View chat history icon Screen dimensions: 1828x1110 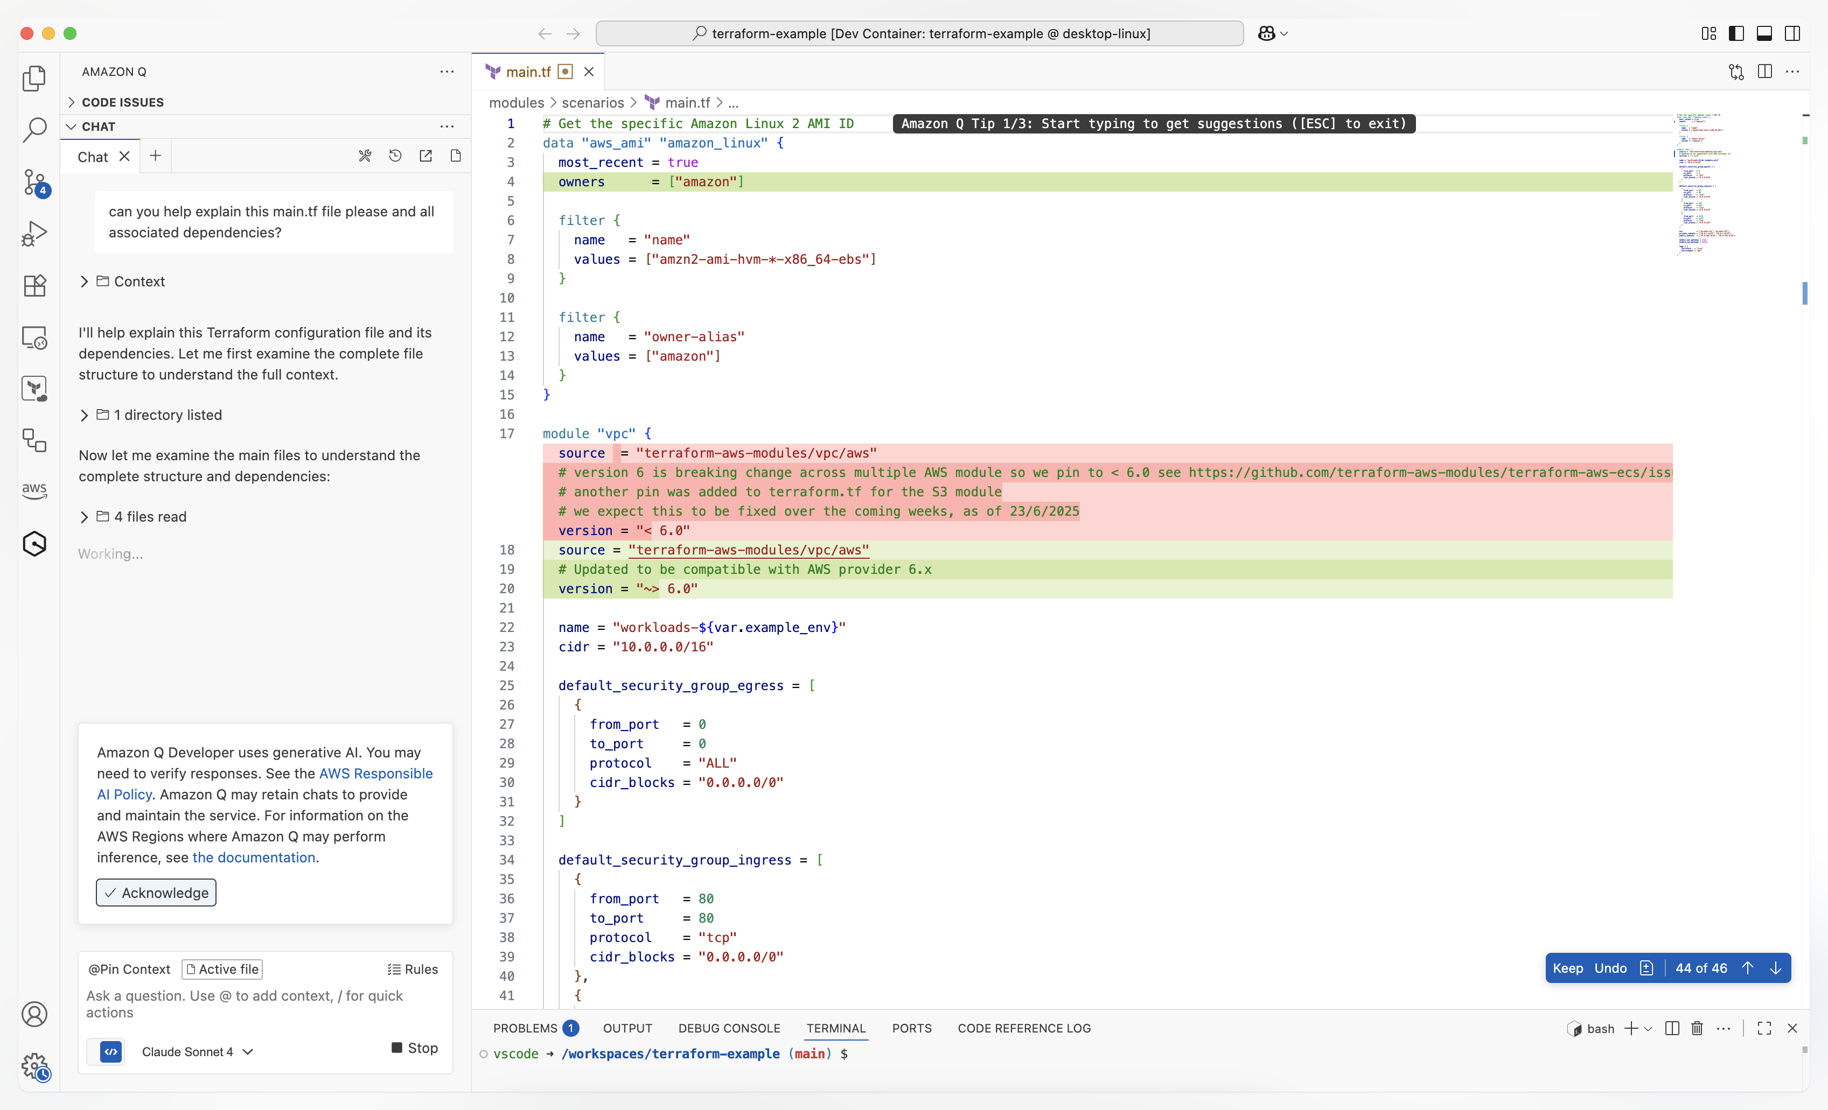pos(395,156)
